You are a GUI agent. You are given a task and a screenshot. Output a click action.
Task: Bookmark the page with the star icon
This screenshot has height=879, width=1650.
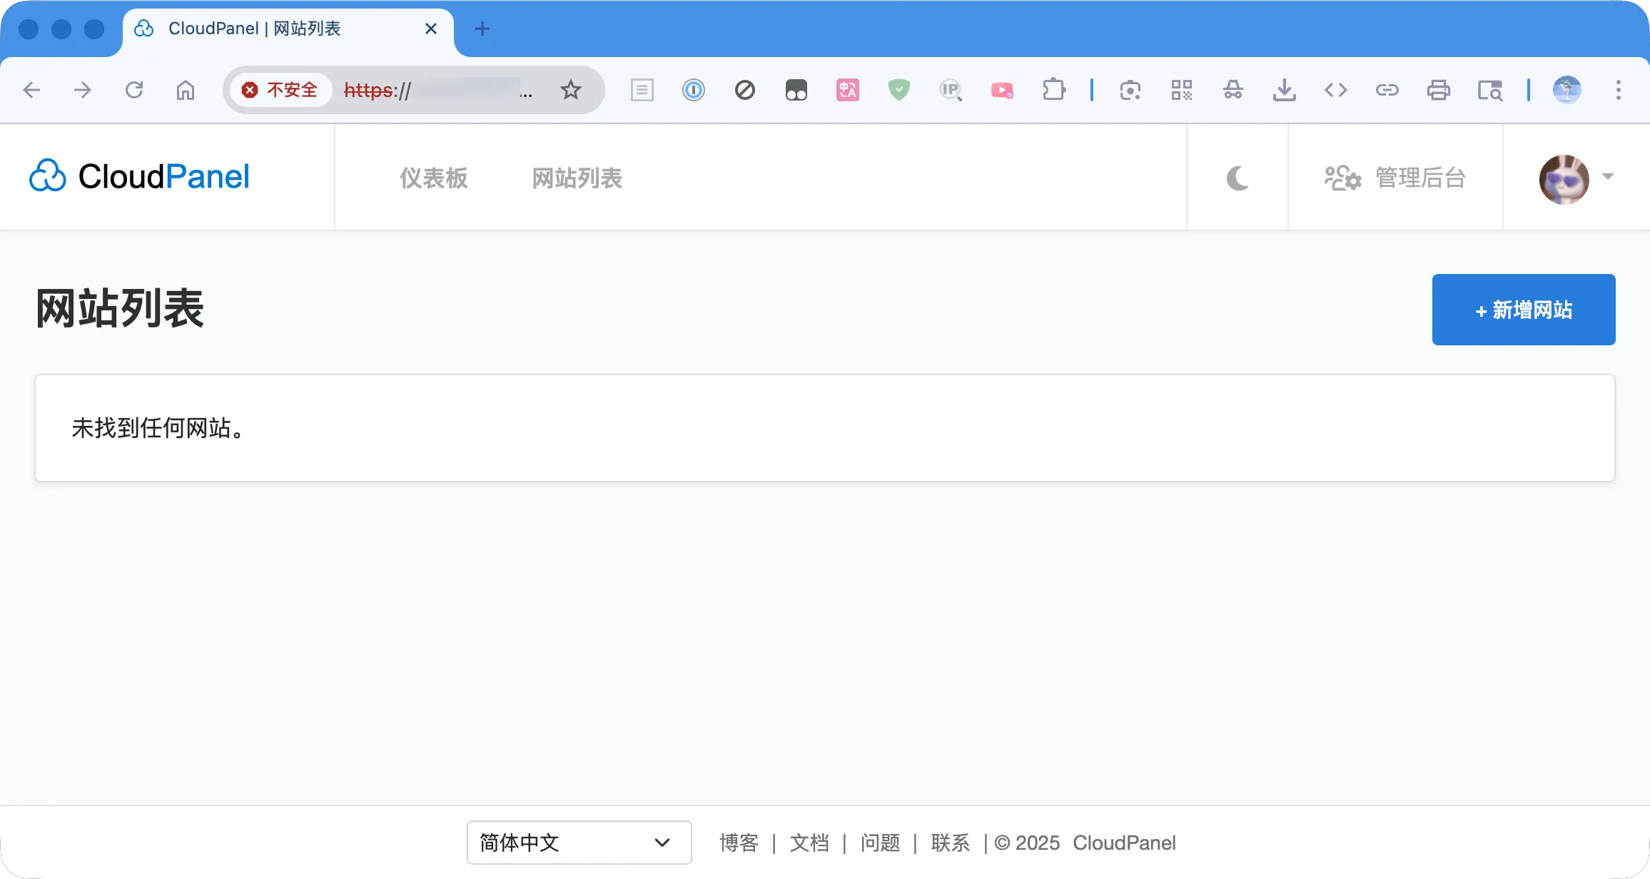(570, 90)
